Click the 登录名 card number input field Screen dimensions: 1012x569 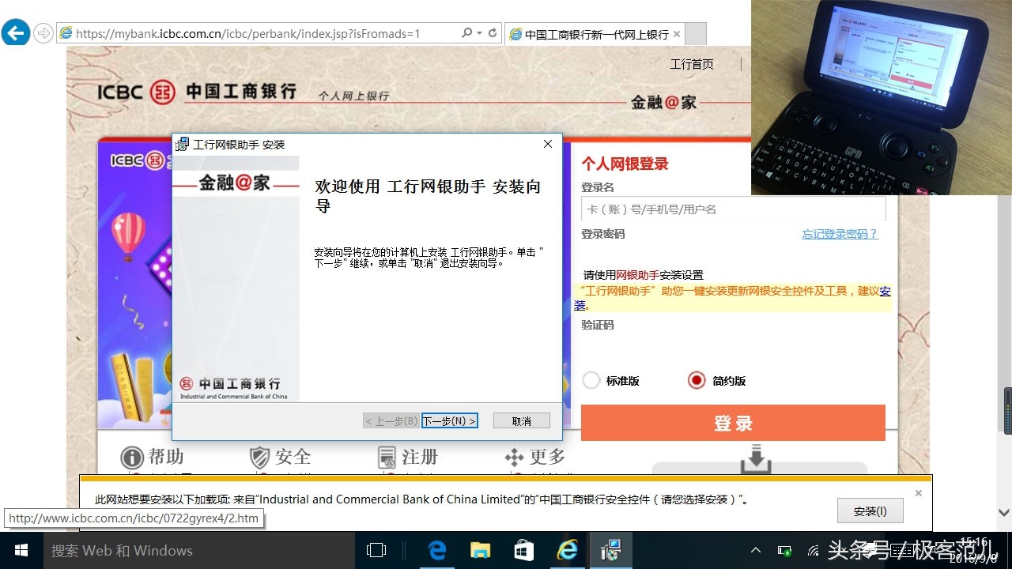point(733,209)
